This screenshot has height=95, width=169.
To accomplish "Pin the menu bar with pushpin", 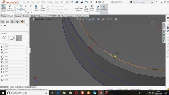I will (x=62, y=2).
